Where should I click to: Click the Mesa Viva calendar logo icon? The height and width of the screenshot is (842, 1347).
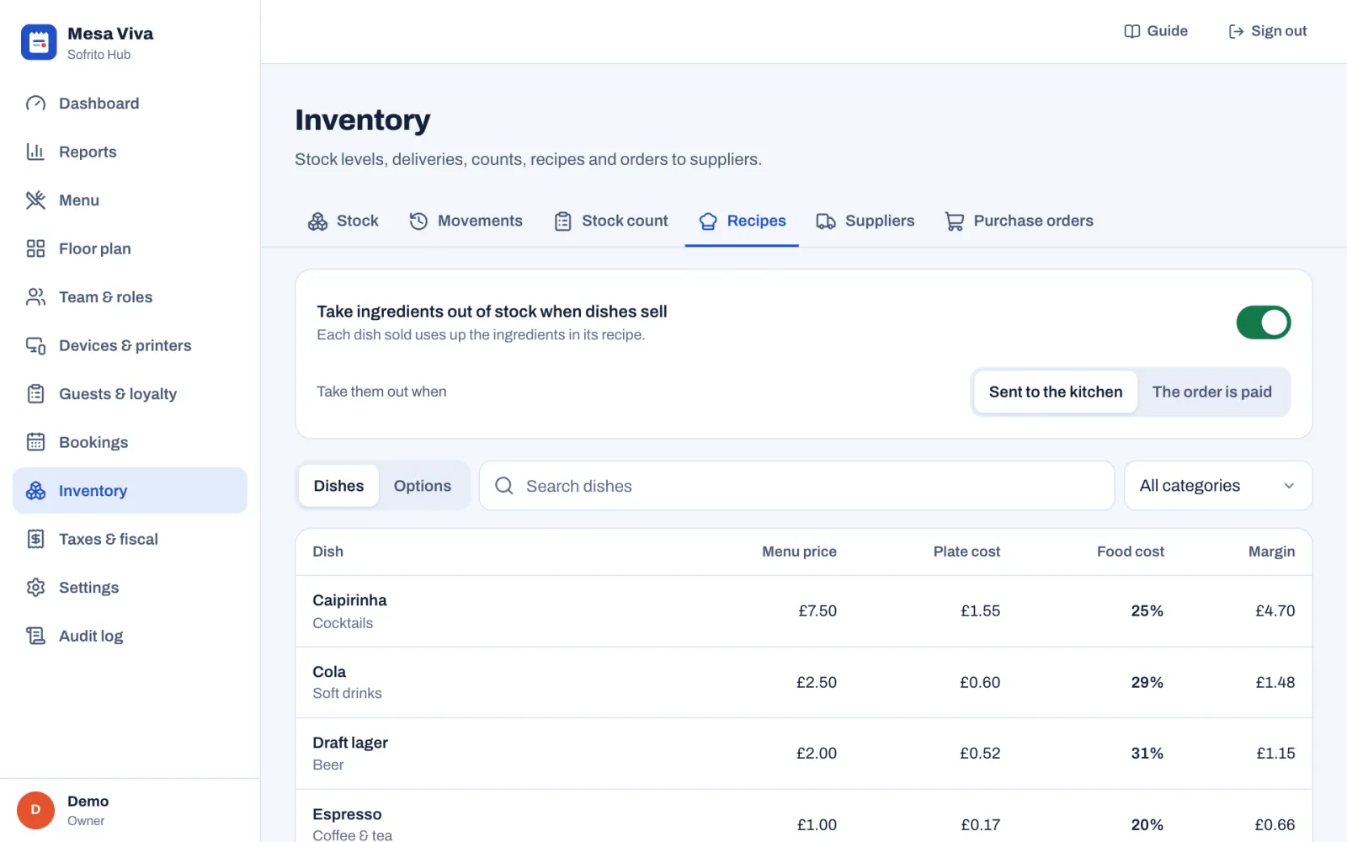click(x=39, y=42)
